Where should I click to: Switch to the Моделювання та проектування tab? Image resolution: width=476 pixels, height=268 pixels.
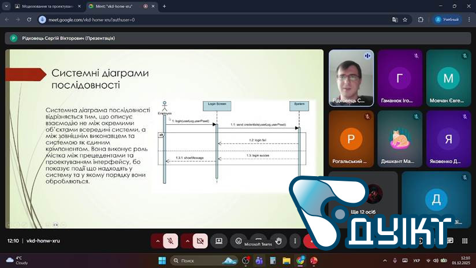coord(46,6)
